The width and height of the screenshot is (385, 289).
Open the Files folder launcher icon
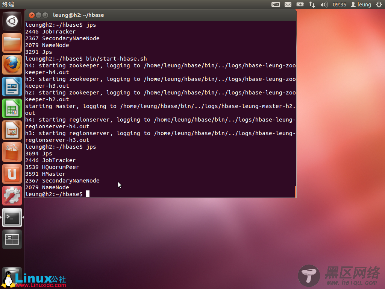click(12, 43)
